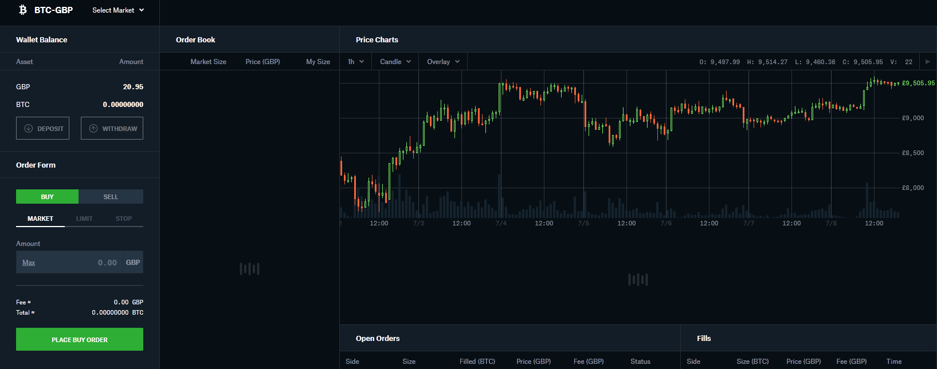Click the BTC-GBP market title
937x369 pixels.
tap(53, 10)
